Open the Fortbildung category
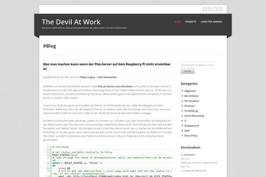The width and height of the screenshot is (266, 177). [x=191, y=111]
